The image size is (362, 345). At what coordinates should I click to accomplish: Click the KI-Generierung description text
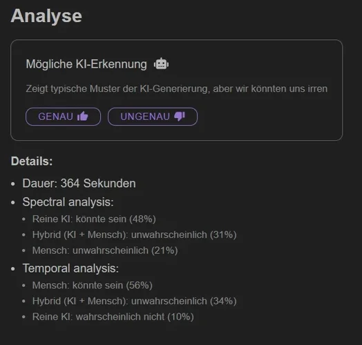(177, 89)
